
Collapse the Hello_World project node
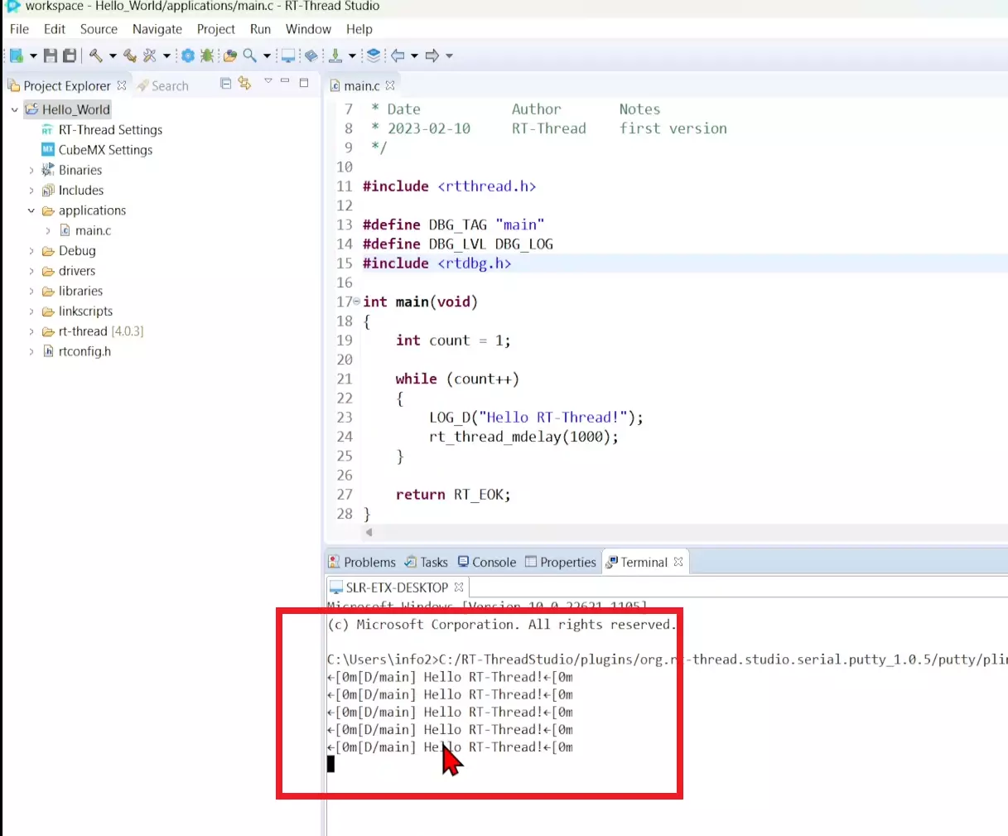pyautogui.click(x=14, y=109)
